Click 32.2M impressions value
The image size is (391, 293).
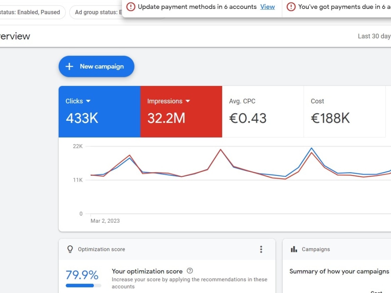pos(166,118)
